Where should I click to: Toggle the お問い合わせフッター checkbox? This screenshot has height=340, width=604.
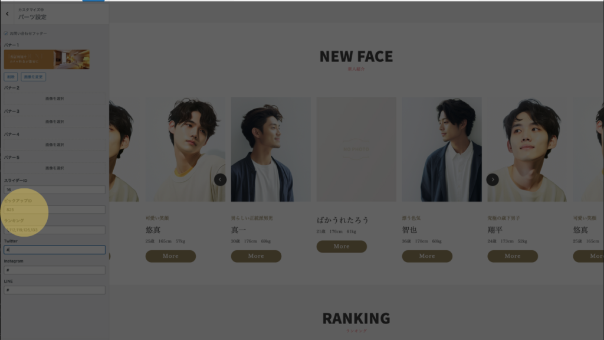coord(6,34)
